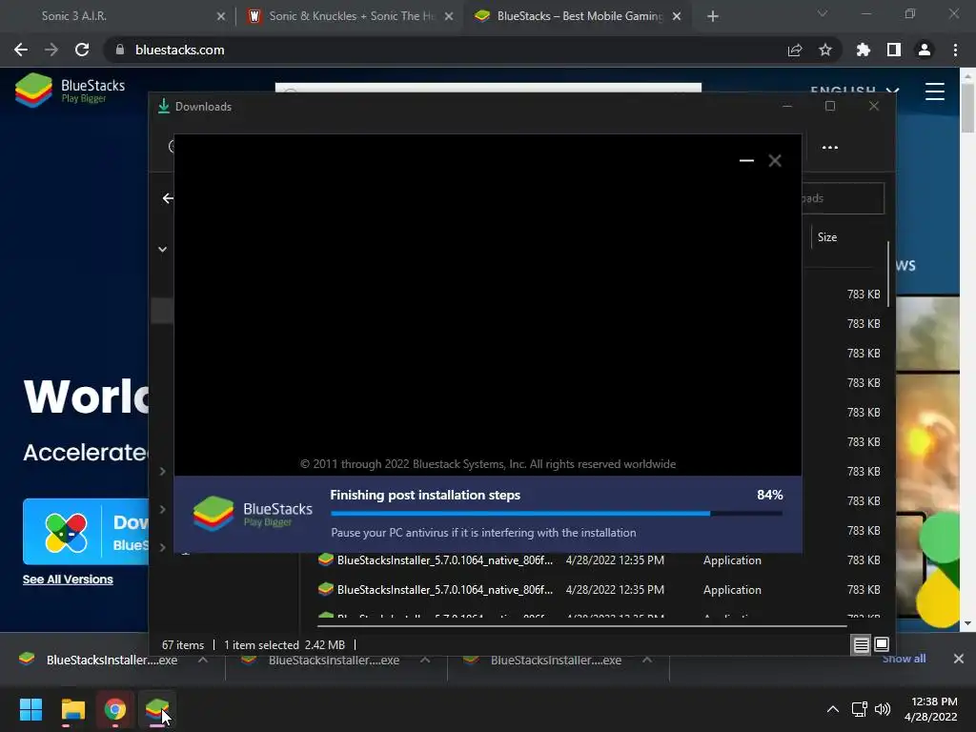Go back in the Downloads file explorer

(168, 198)
